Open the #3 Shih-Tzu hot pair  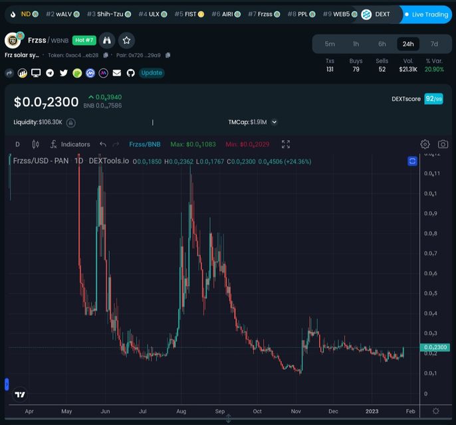tap(109, 14)
